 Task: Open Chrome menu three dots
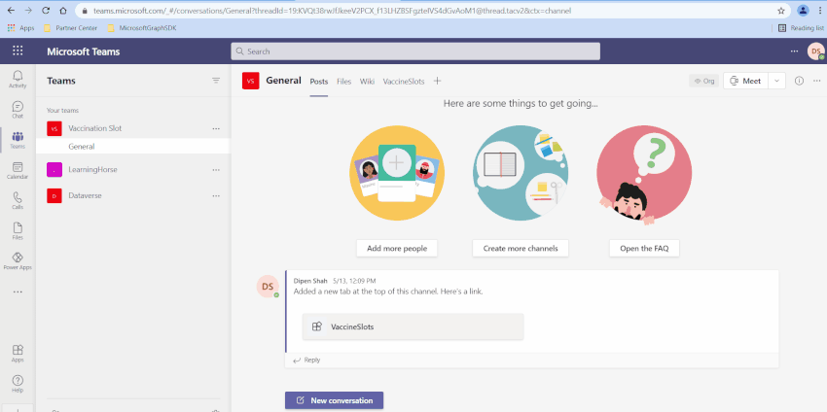pos(819,11)
